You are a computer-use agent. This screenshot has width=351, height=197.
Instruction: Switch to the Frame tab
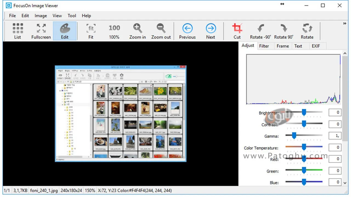pos(283,46)
